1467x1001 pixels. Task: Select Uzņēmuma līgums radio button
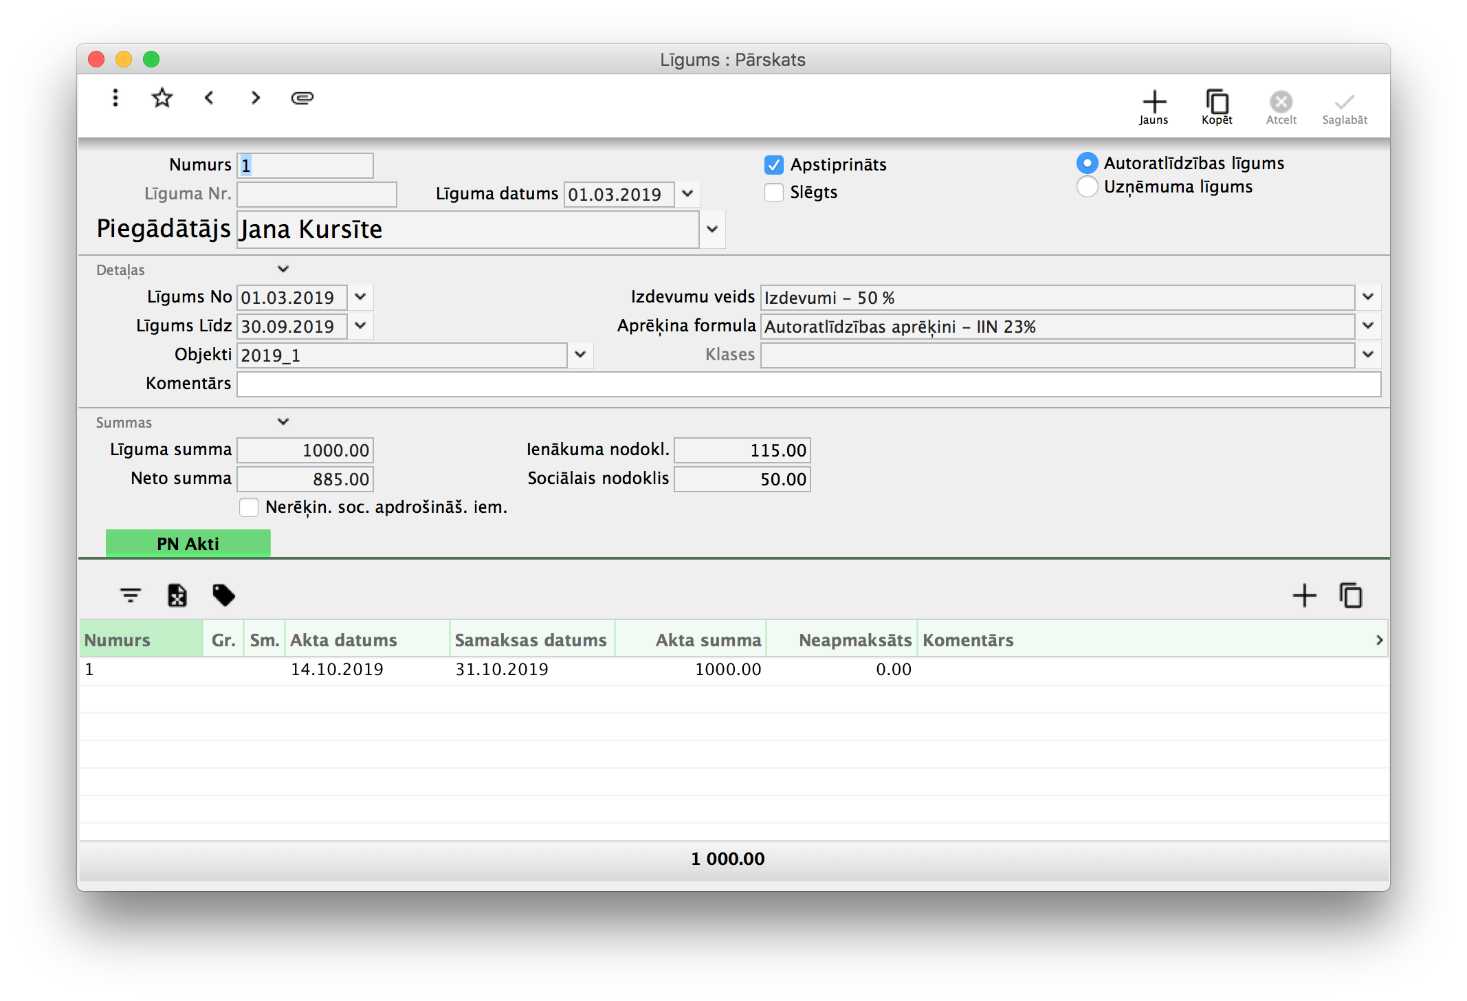[1087, 187]
